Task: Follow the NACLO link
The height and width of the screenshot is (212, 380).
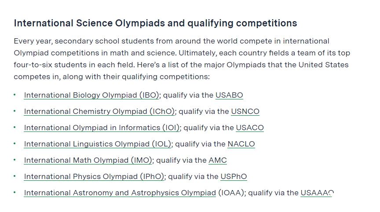Action: click(241, 144)
